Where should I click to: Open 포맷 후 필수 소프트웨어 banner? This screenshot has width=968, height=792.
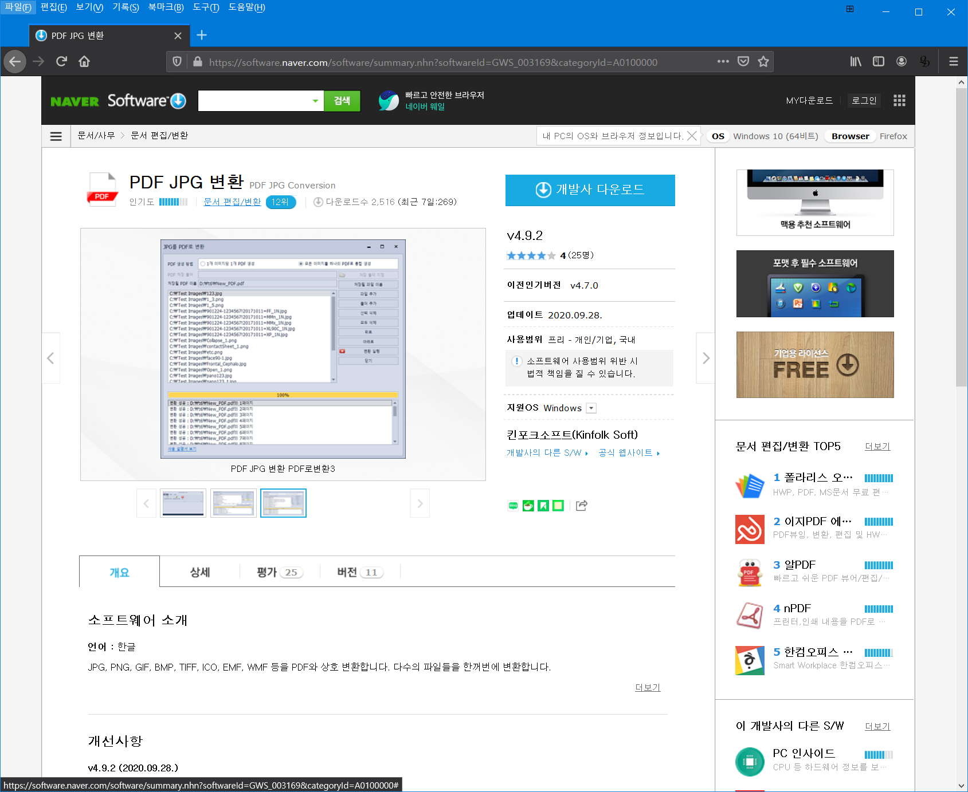(x=815, y=283)
